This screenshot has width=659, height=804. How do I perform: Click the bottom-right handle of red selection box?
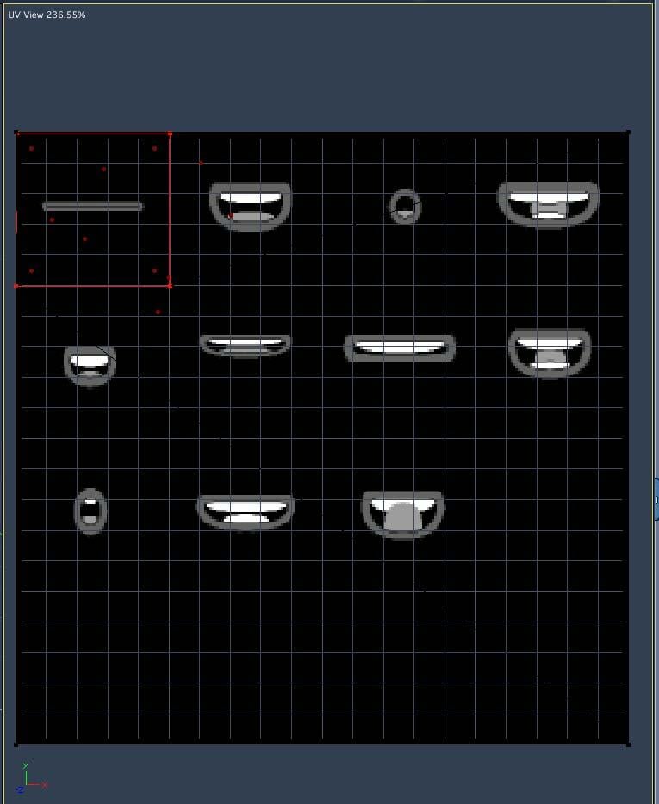pyautogui.click(x=170, y=286)
